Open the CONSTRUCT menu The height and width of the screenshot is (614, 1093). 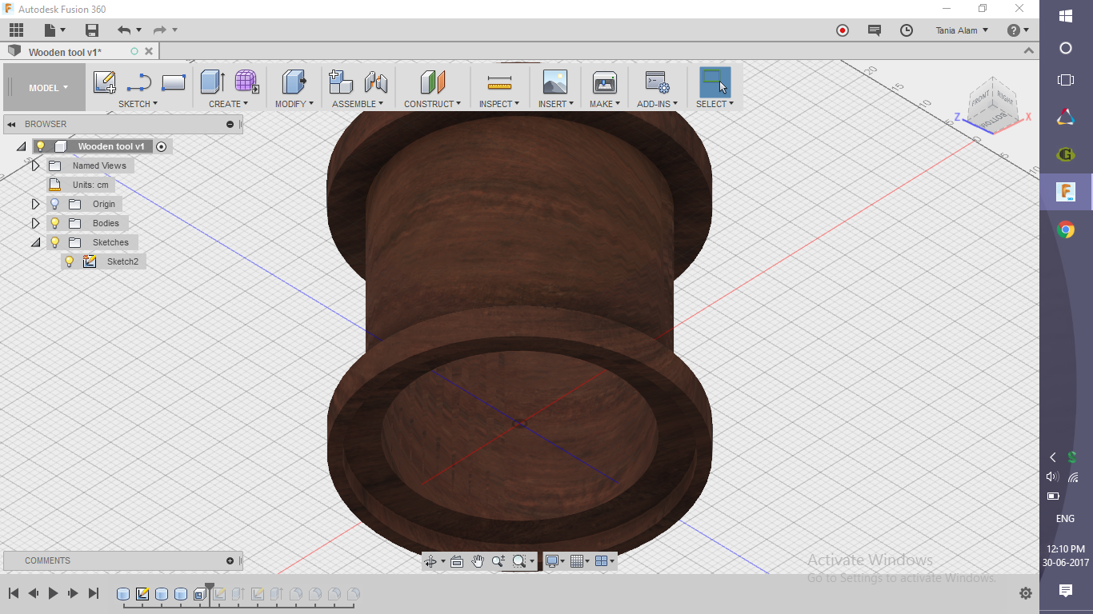pos(432,104)
